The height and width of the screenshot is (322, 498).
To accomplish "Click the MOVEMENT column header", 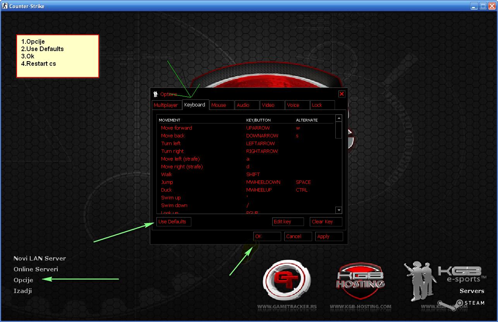I will (170, 120).
